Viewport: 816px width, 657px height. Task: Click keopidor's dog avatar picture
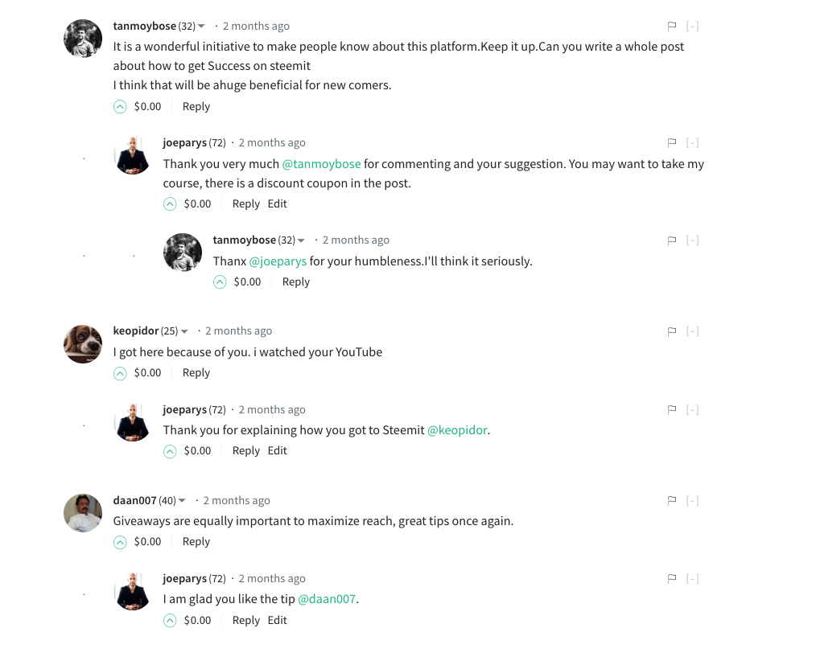coord(83,344)
